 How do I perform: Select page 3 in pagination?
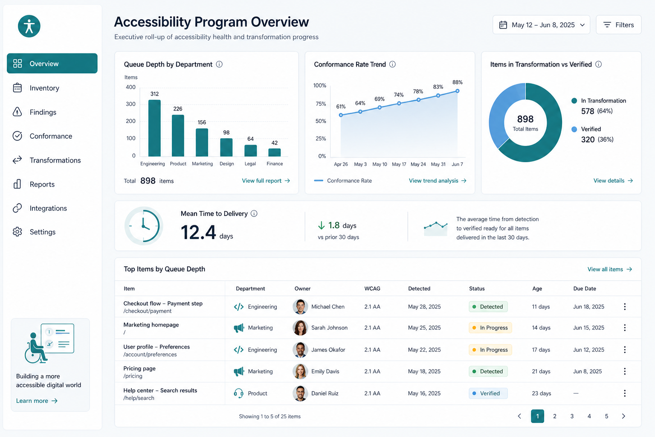pos(572,416)
